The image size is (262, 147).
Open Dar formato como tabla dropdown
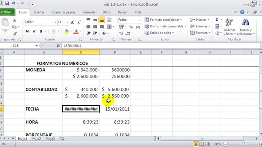point(165,26)
